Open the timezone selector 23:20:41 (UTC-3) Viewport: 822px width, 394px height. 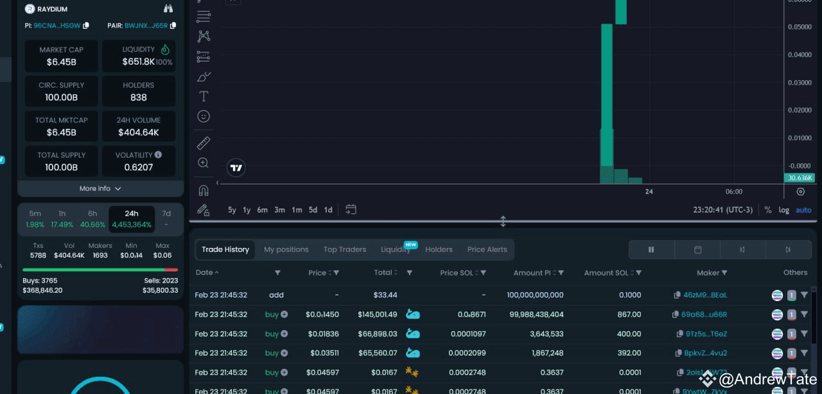click(722, 209)
